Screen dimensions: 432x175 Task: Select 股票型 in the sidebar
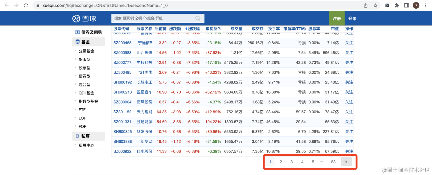[84, 68]
